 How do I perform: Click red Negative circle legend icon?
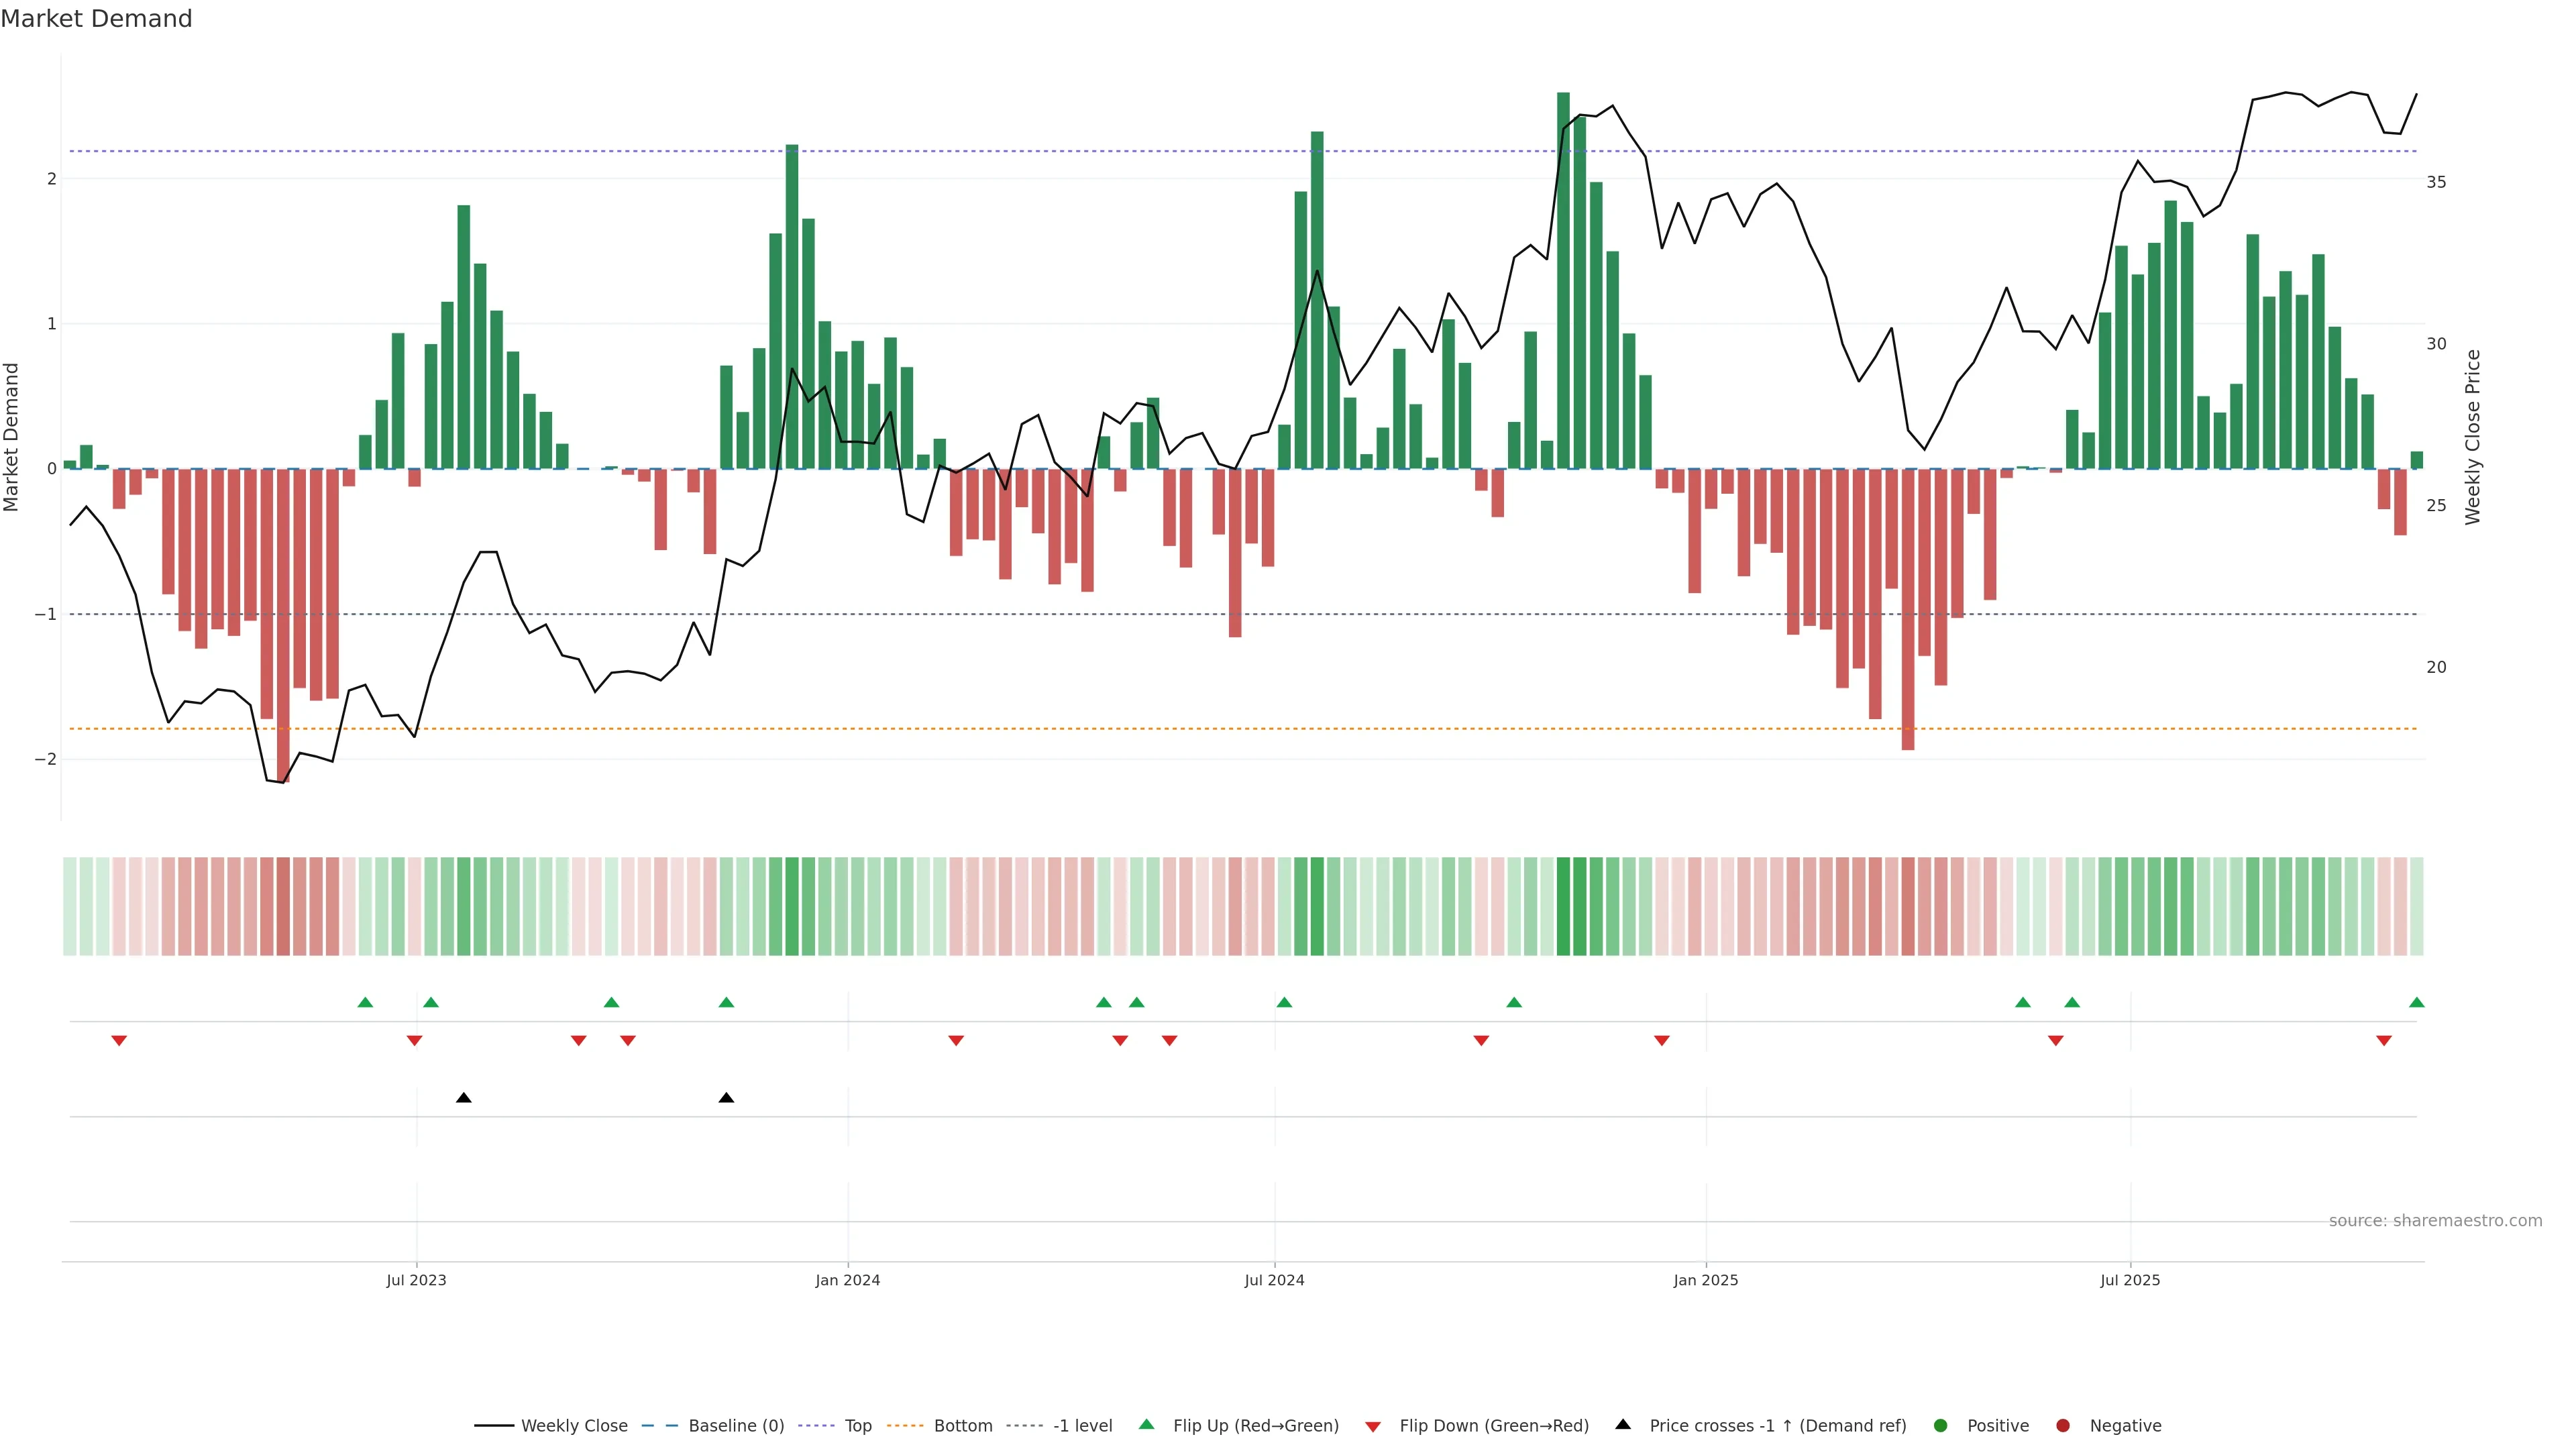pos(2062,1425)
